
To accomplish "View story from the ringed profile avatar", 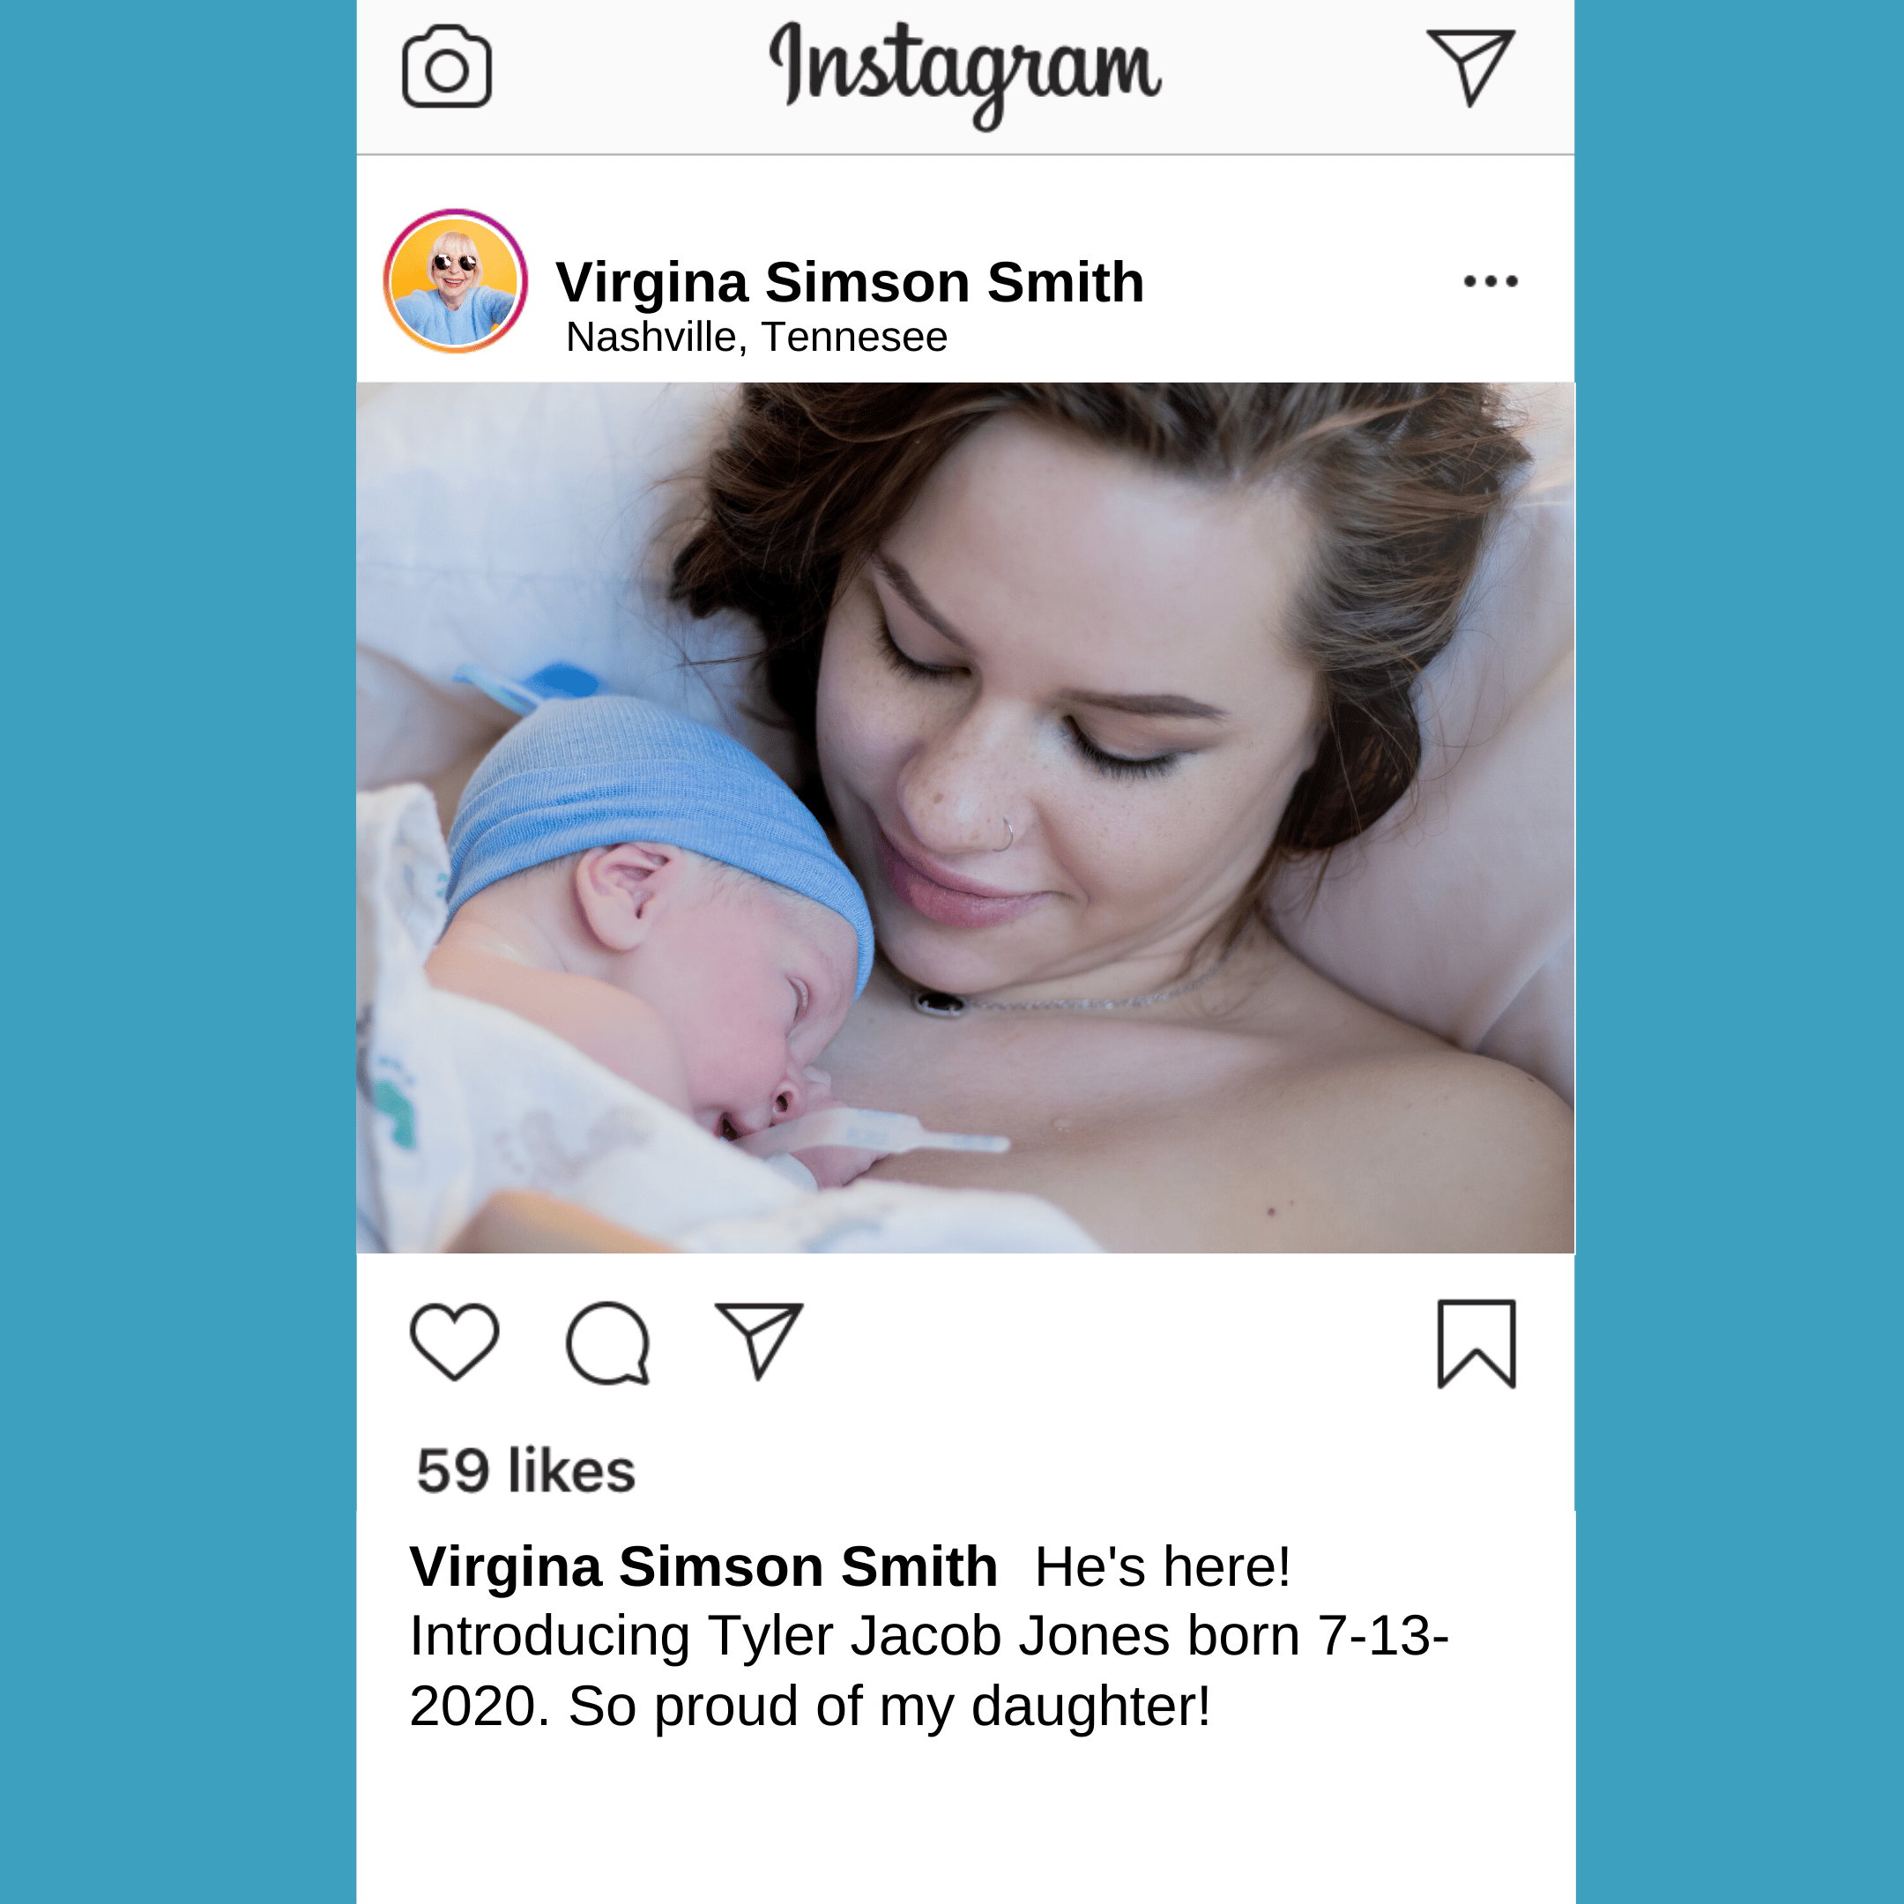I will coord(456,281).
